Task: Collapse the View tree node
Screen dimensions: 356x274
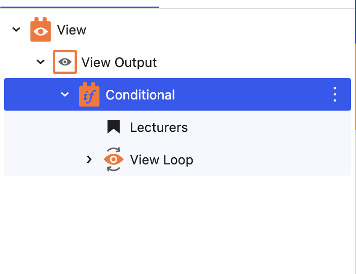Action: 16,29
